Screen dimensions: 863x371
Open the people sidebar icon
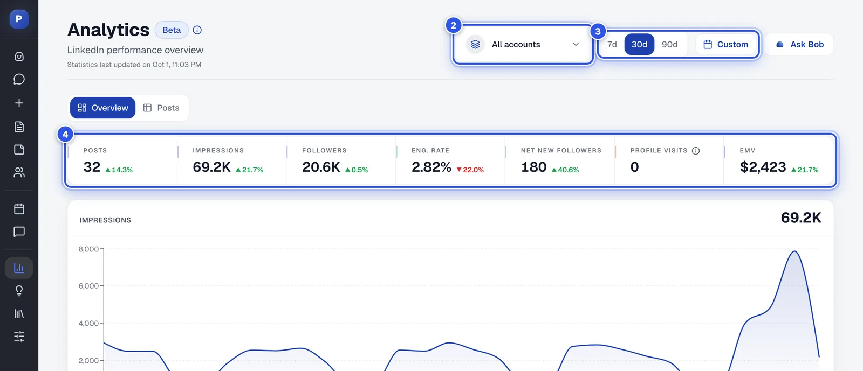(x=19, y=172)
